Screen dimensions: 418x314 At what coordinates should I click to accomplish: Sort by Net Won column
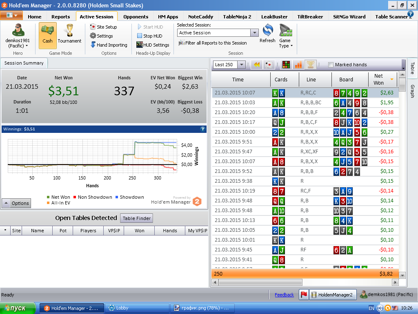[382, 79]
